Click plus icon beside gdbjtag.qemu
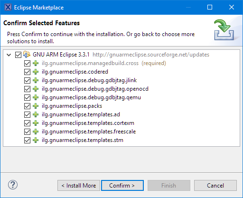The image size is (243, 198). pyautogui.click(x=36, y=97)
